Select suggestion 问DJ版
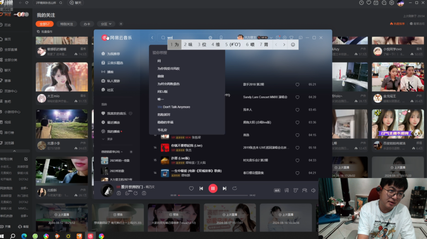427x239 pixels. [162, 92]
